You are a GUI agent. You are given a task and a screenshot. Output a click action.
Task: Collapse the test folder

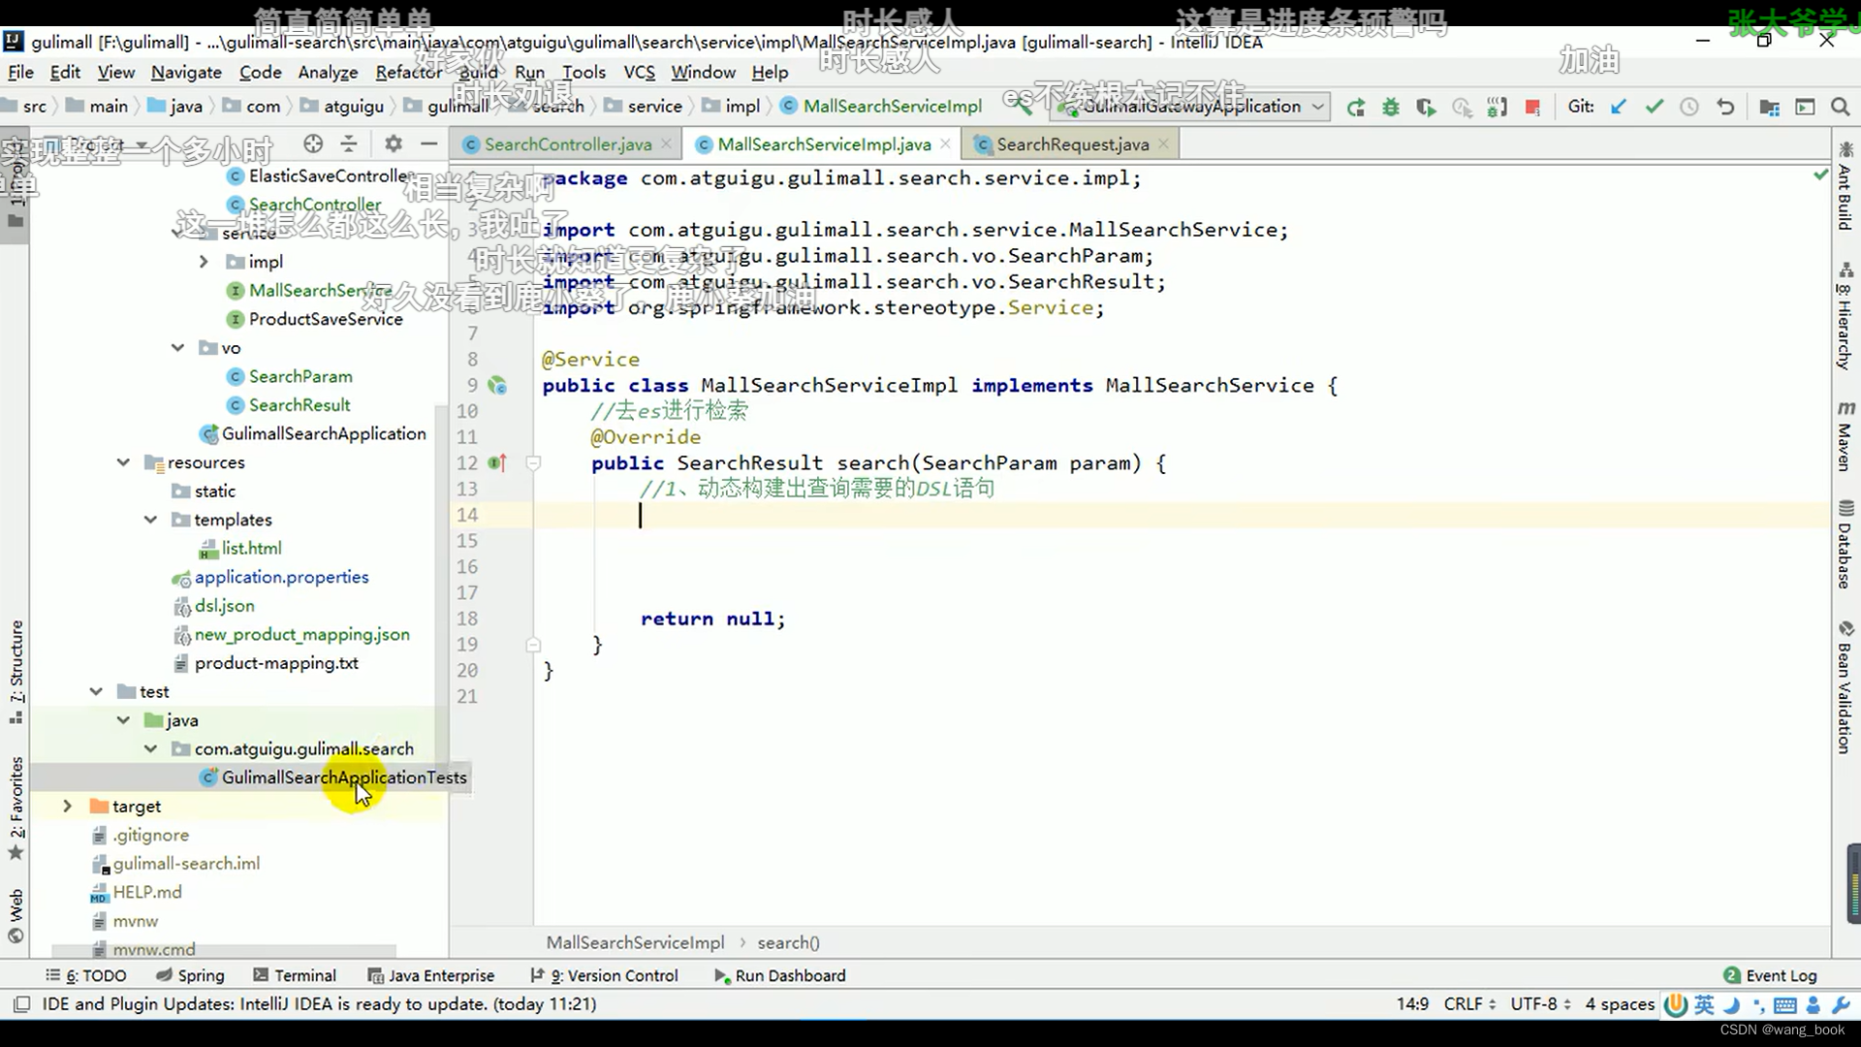pos(96,691)
